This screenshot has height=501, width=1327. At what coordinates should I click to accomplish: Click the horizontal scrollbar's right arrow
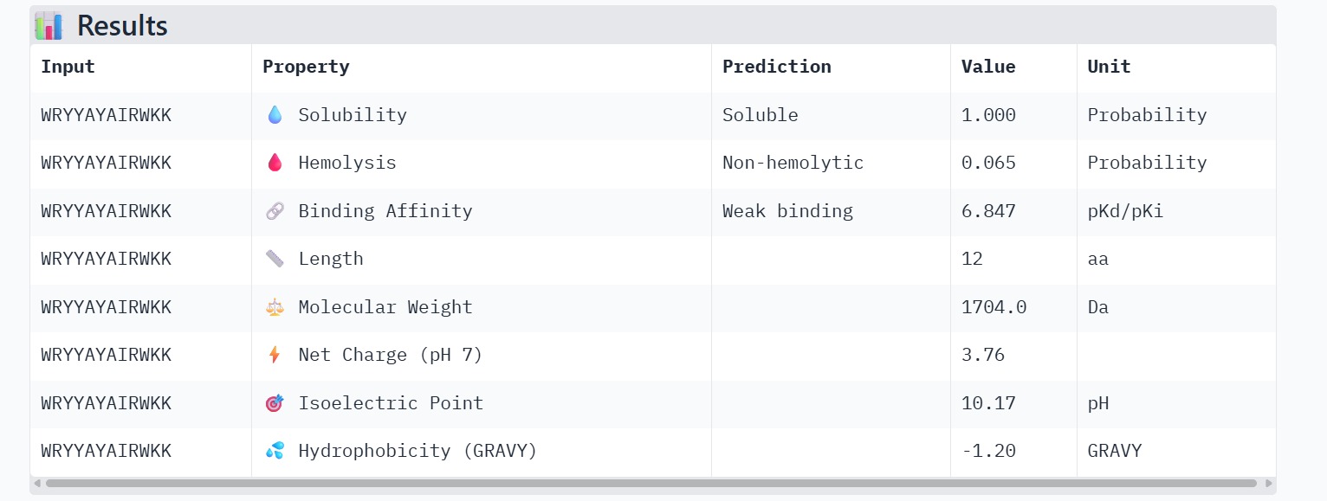pyautogui.click(x=1269, y=483)
